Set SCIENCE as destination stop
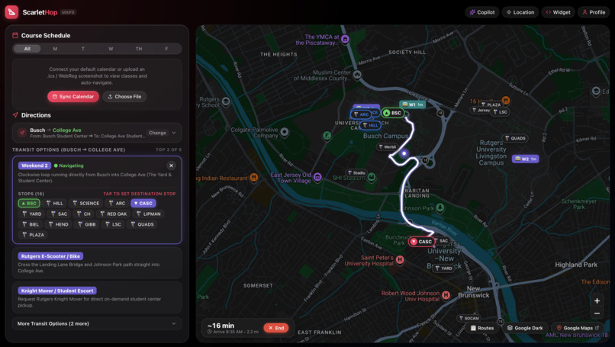615x347 pixels. pyautogui.click(x=86, y=203)
